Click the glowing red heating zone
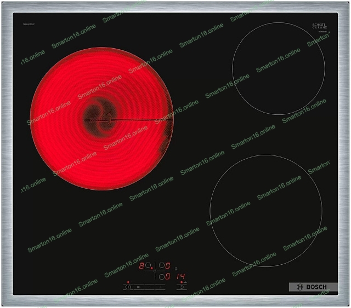Viewport: 351px width, 308px height. click(x=101, y=118)
